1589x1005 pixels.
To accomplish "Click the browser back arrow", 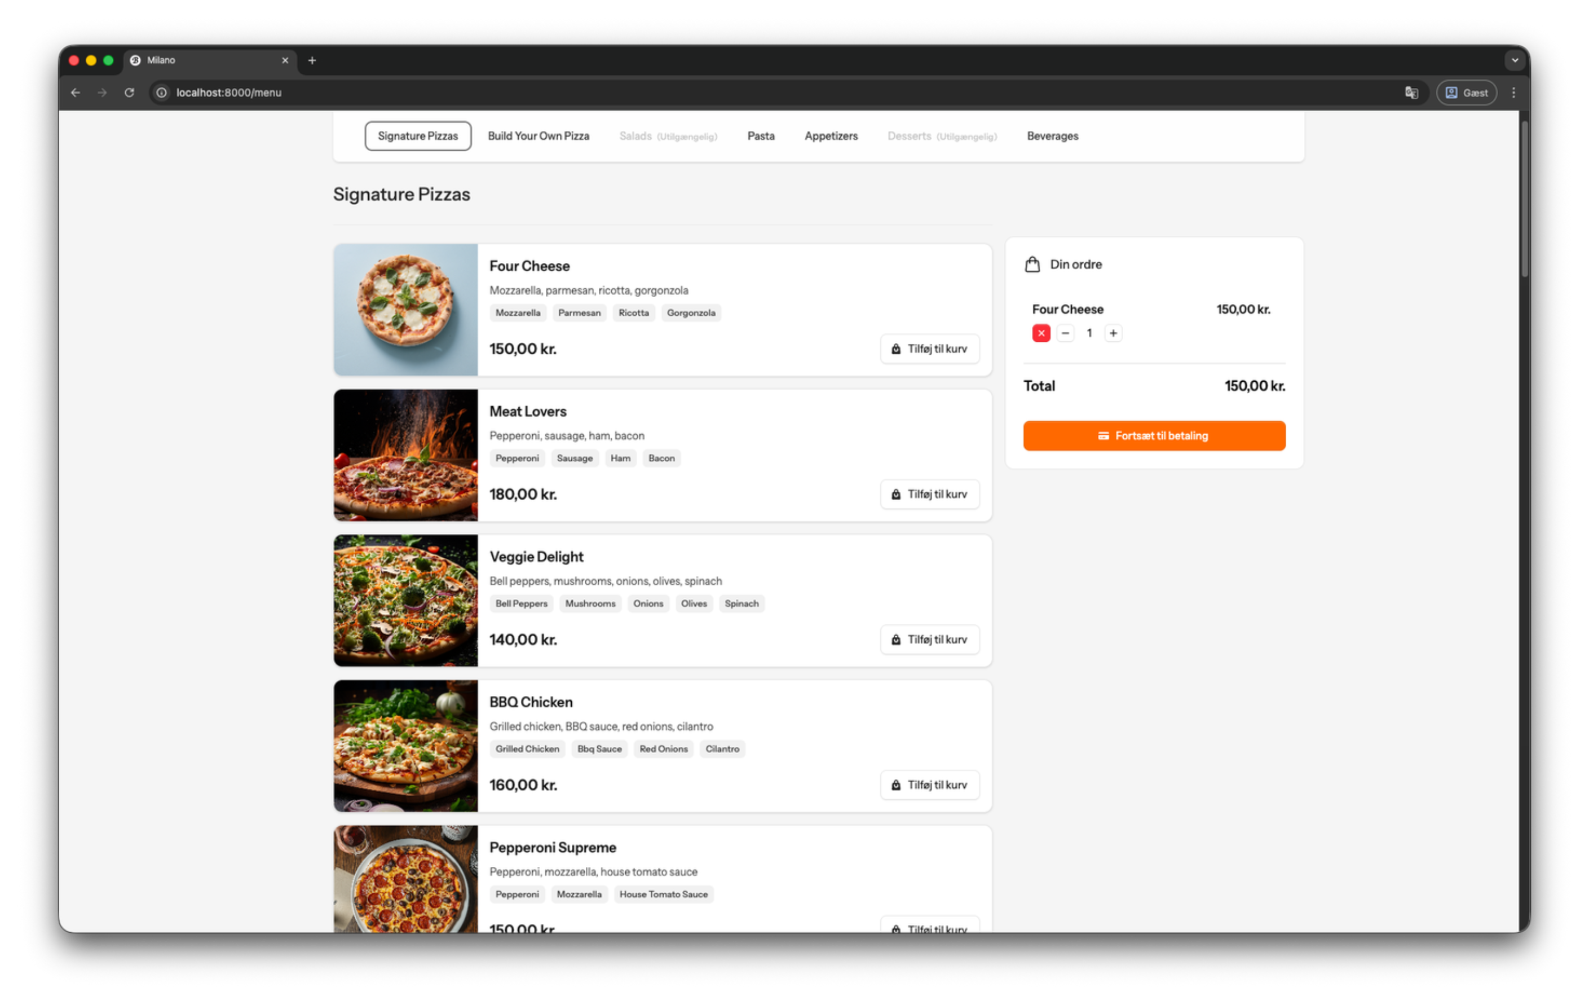I will [x=74, y=92].
